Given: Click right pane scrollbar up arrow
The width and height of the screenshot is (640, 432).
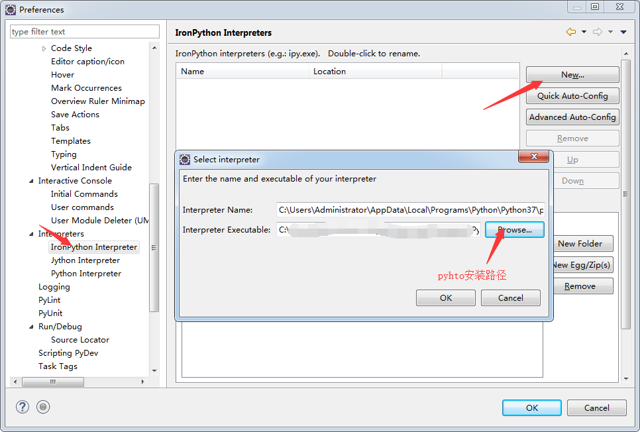Looking at the screenshot, I should click(626, 54).
